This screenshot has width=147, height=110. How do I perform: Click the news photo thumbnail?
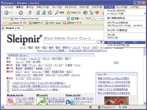[117, 101]
